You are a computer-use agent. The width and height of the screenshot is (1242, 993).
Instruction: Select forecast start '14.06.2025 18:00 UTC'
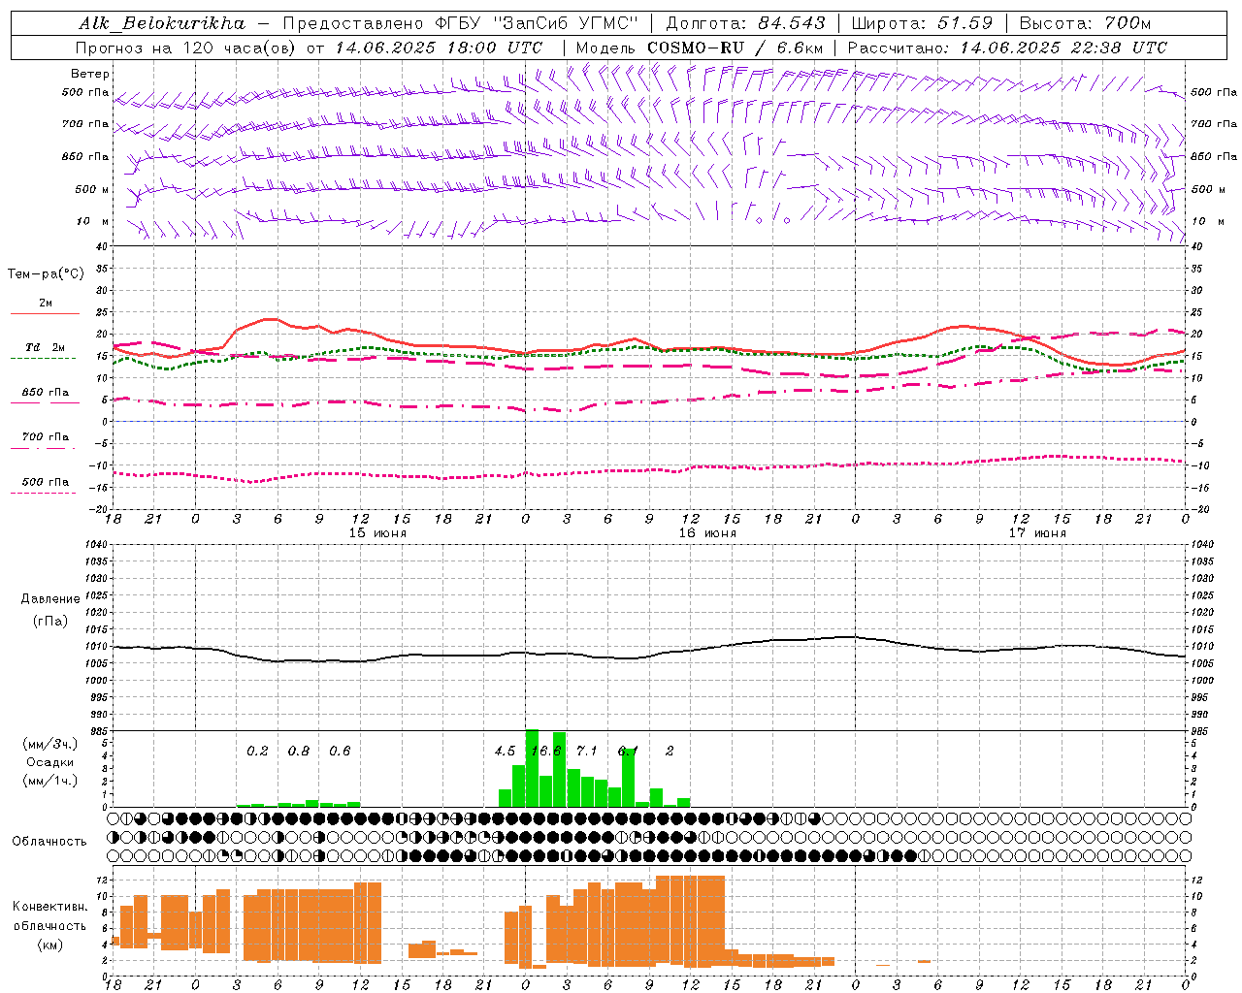point(439,48)
